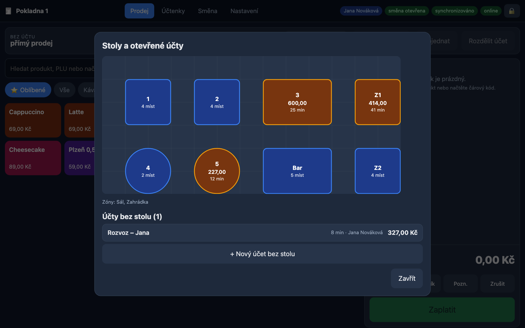
Task: Click the směna otevřena status badge
Action: point(407,11)
